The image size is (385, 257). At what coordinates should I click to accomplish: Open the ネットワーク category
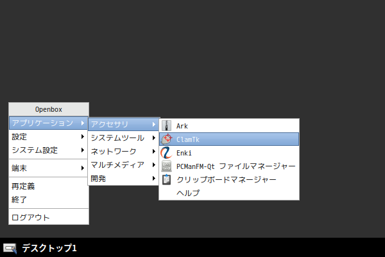tap(123, 151)
